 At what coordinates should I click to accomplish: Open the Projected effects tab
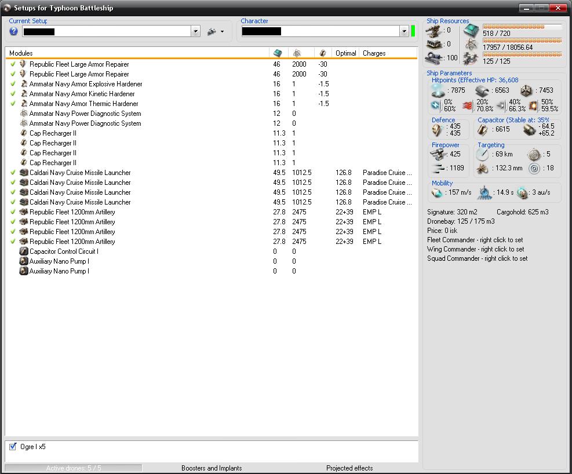(349, 468)
